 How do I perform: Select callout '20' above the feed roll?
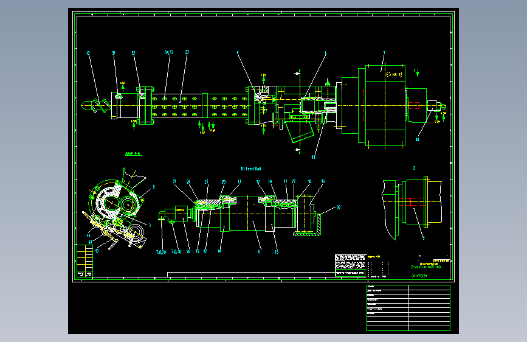click(x=224, y=182)
